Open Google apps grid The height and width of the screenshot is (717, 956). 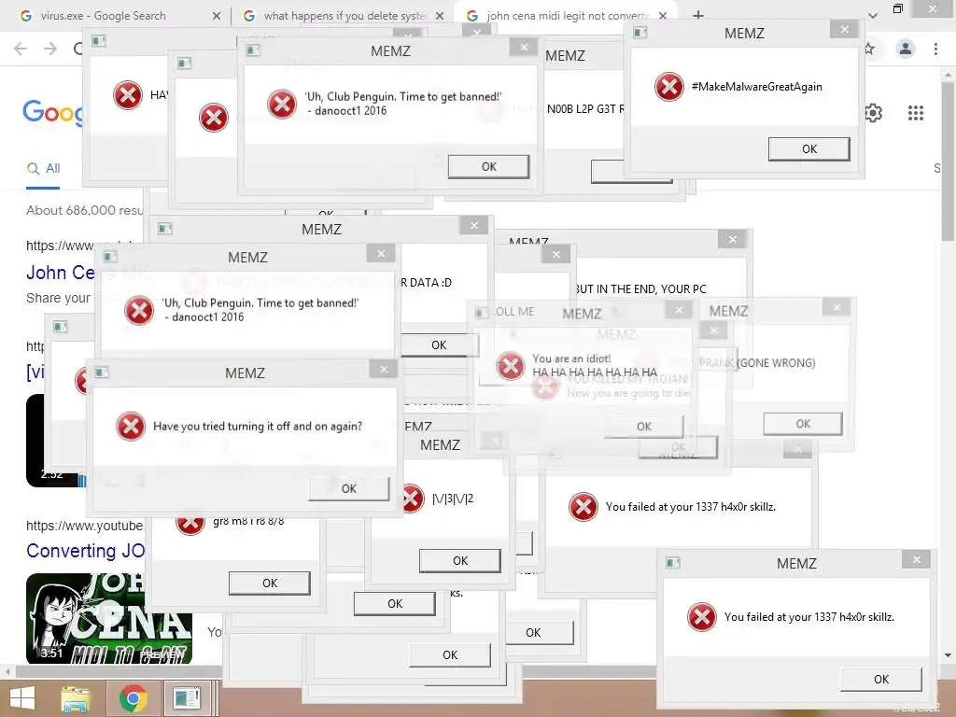pyautogui.click(x=916, y=113)
